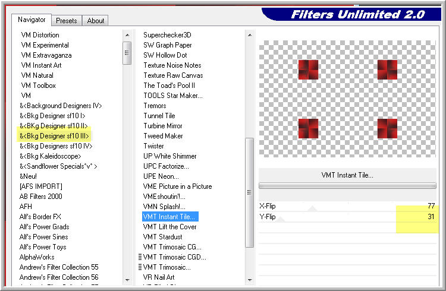This screenshot has width=446, height=291.
Task: Select VM Distortion in category list
Action: click(40, 35)
